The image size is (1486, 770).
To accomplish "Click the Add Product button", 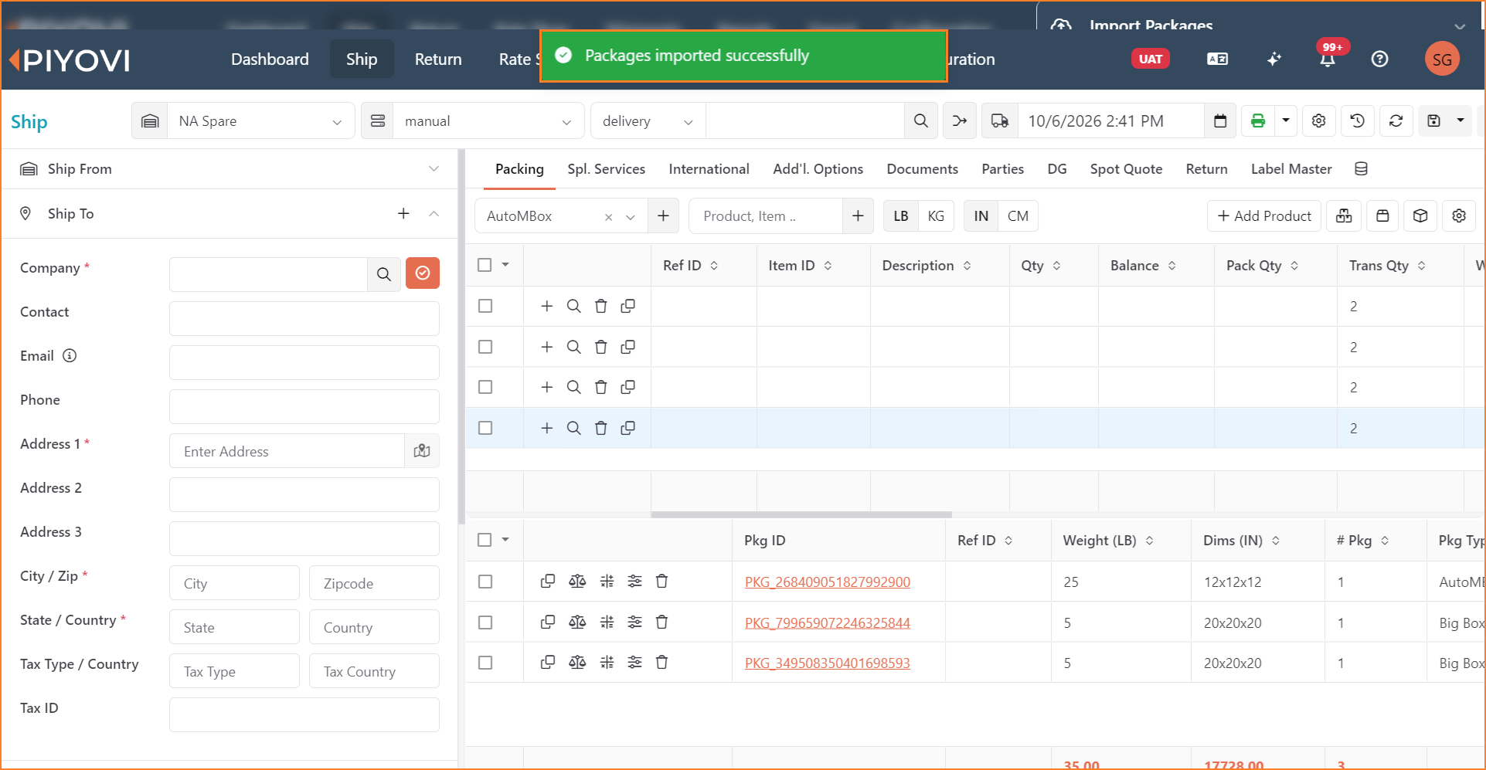I will [1264, 216].
